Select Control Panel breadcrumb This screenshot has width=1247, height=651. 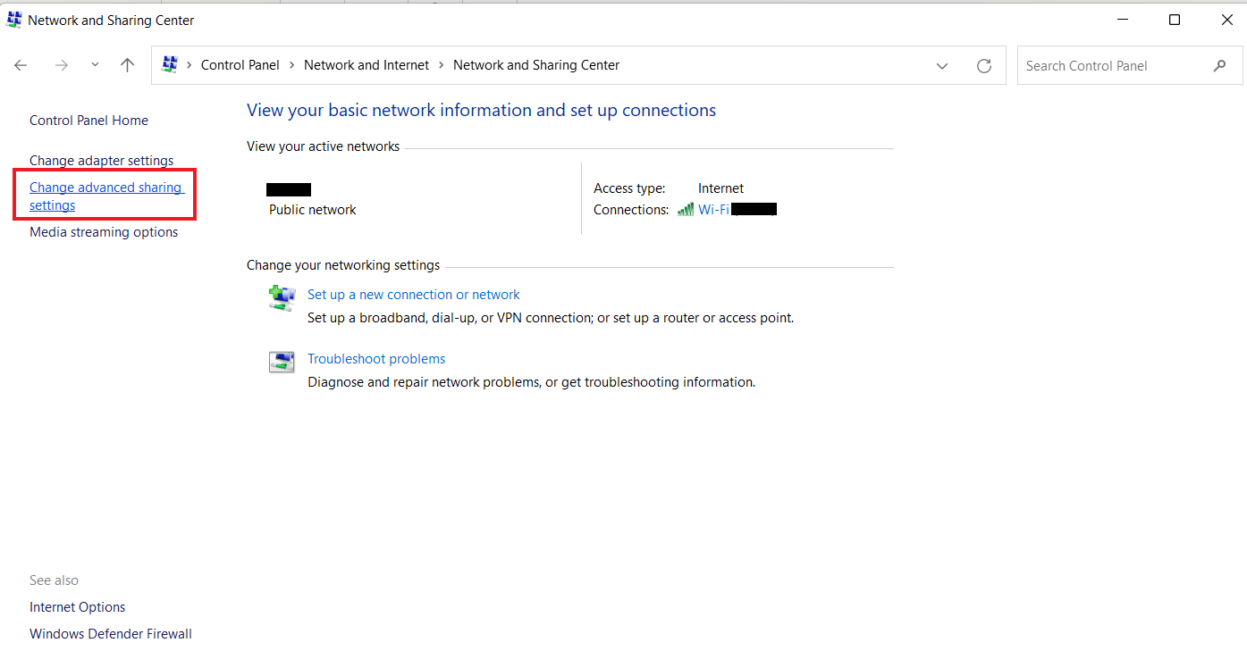point(240,65)
